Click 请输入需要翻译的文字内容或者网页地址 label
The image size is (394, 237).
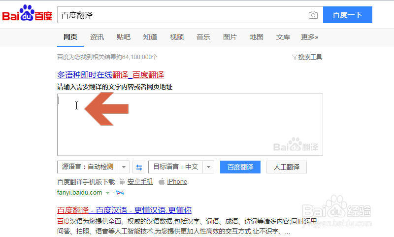pyautogui.click(x=115, y=87)
